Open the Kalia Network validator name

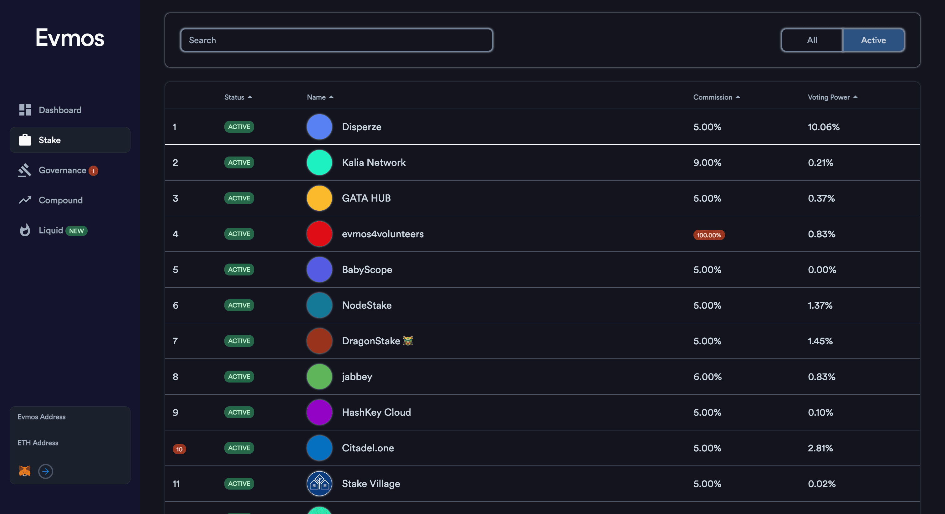(373, 162)
